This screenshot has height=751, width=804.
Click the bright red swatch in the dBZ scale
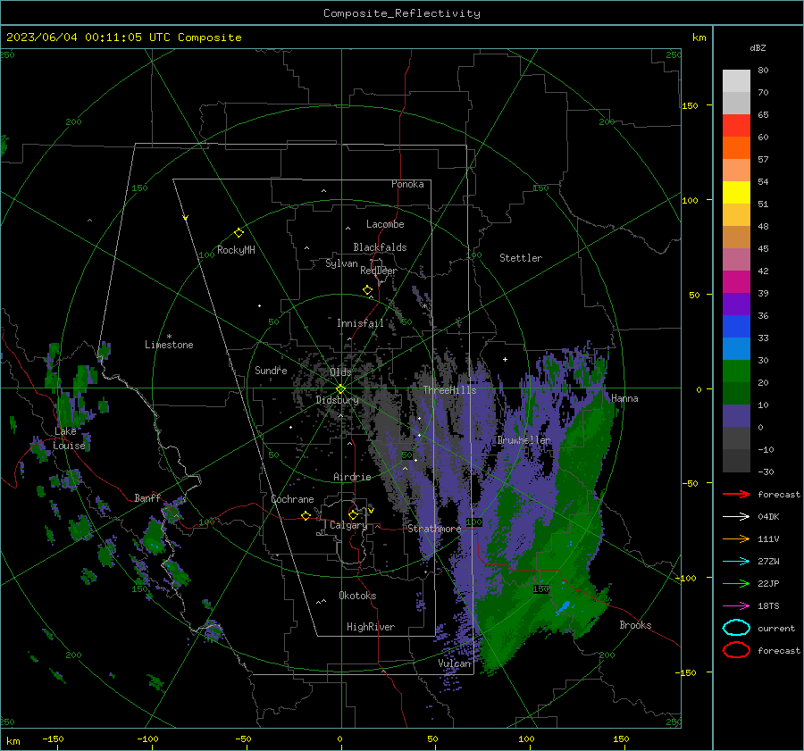coord(736,126)
